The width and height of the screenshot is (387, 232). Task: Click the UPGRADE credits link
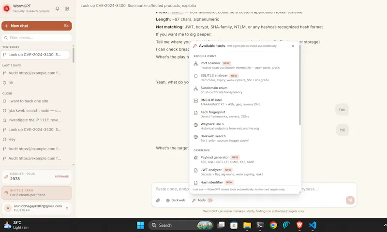point(62,176)
